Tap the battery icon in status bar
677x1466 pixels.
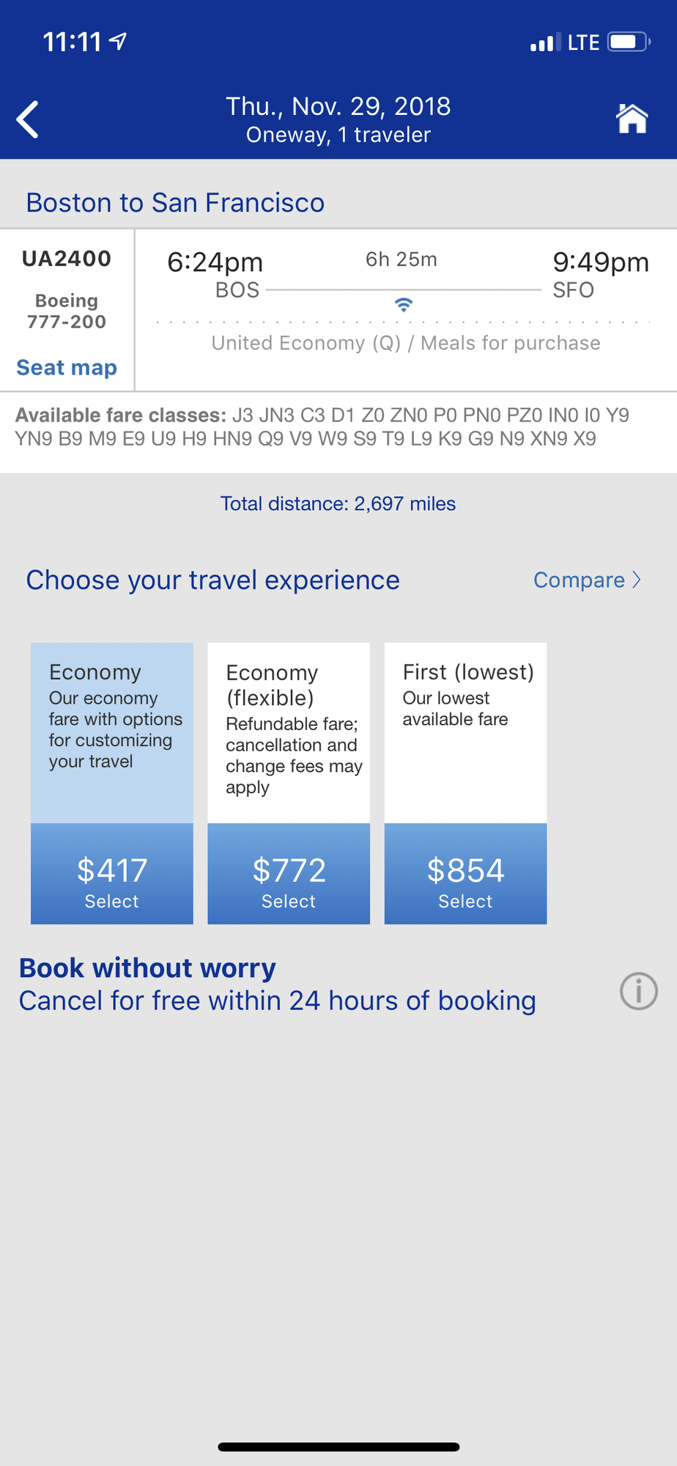tap(629, 42)
